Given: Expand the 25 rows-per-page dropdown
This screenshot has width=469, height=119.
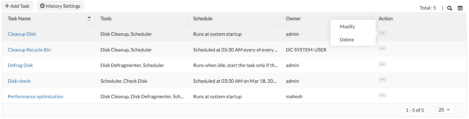Looking at the screenshot, I should 445,110.
